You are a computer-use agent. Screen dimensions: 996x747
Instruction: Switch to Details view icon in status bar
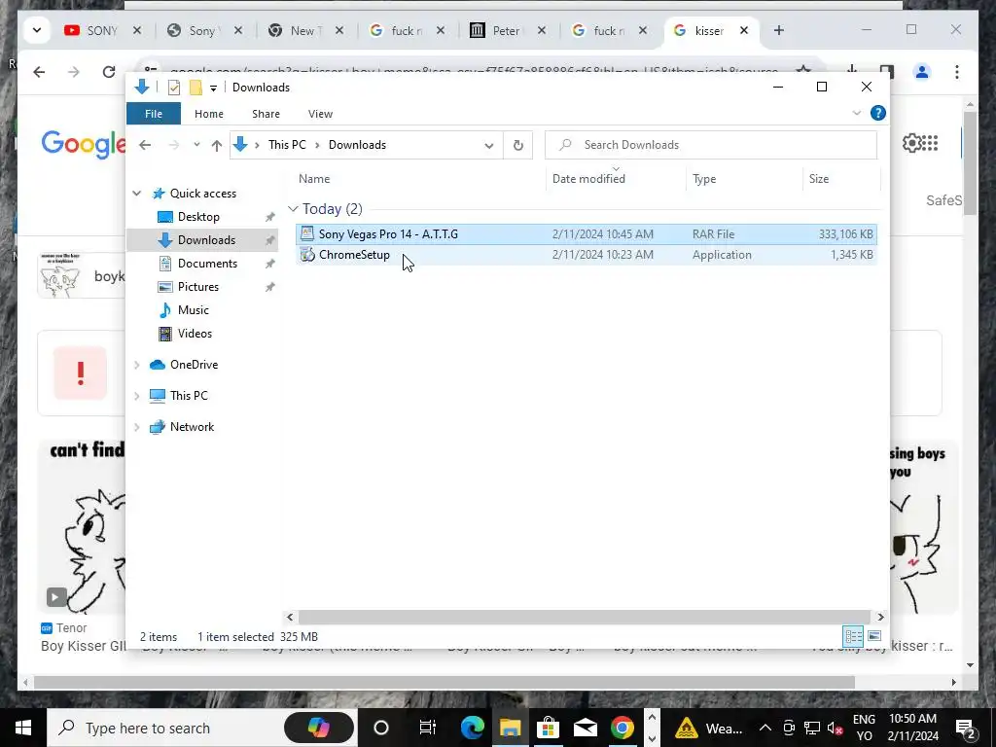coord(853,636)
